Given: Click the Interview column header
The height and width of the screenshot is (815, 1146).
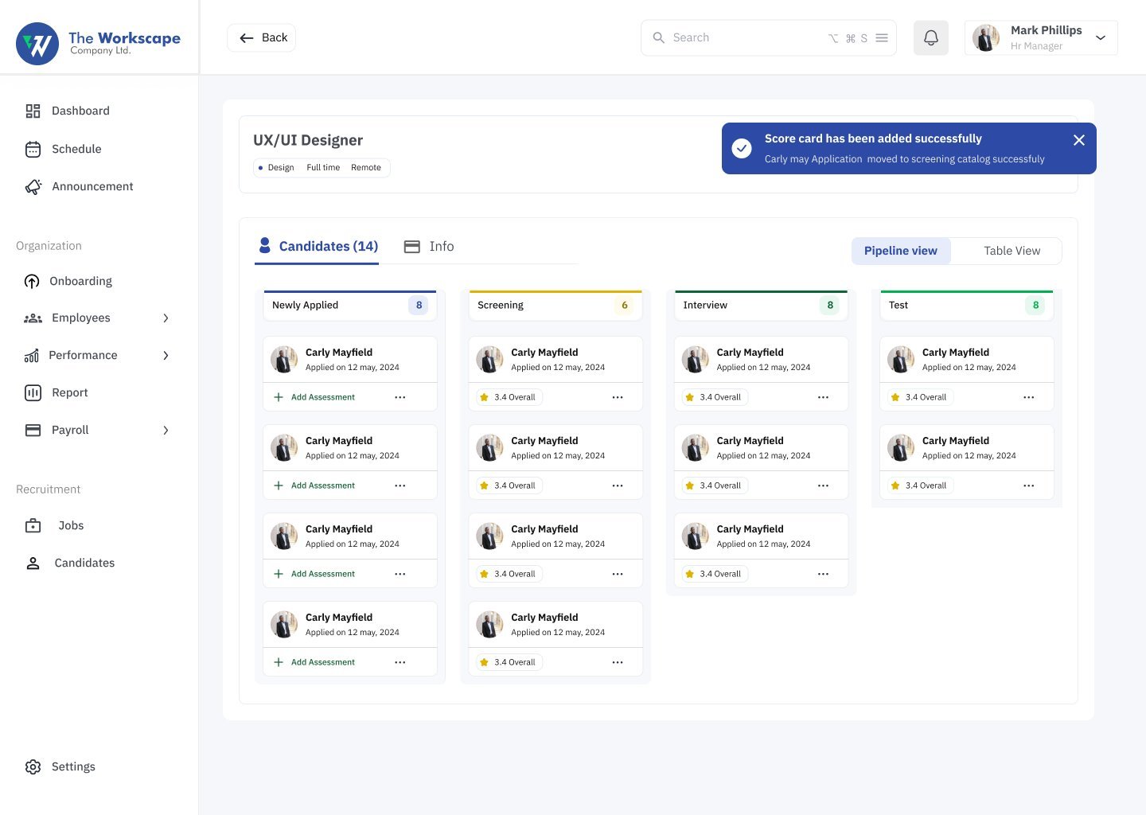Looking at the screenshot, I should (761, 306).
